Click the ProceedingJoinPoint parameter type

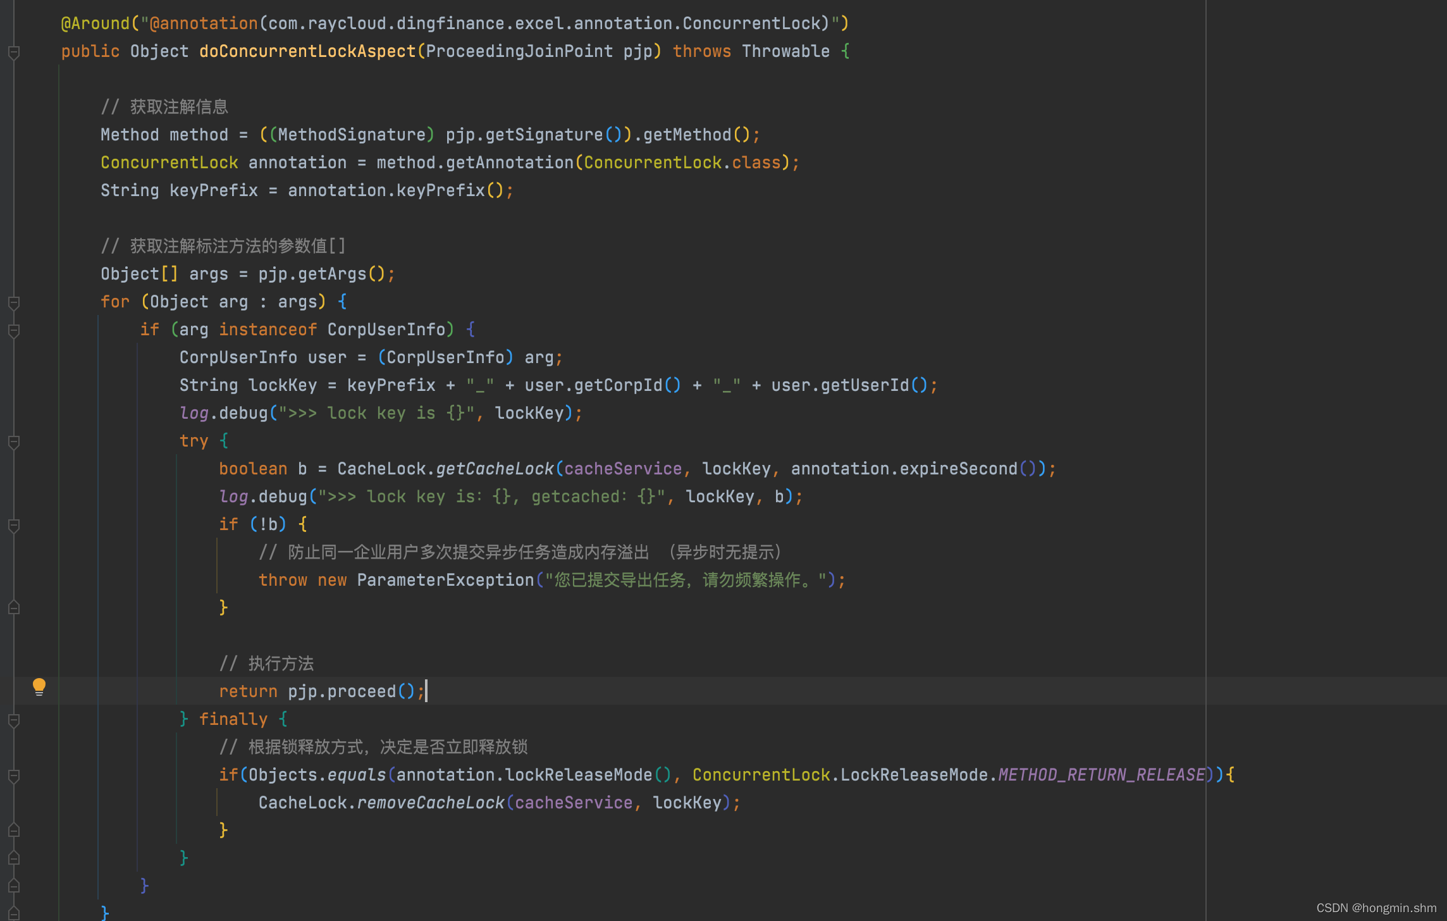519,51
